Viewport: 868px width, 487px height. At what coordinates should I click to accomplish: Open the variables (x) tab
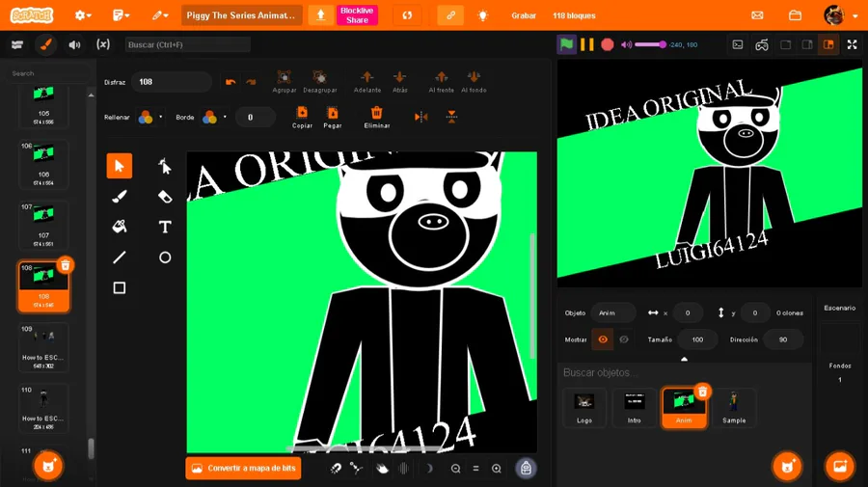click(x=103, y=44)
